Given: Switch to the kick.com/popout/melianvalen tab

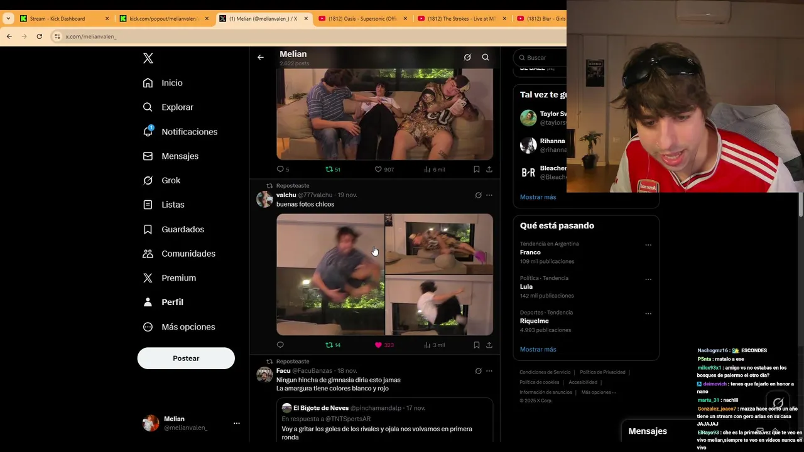Looking at the screenshot, I should coord(163,19).
